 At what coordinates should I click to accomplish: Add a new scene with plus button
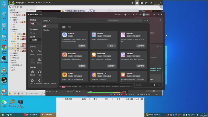pos(40,24)
